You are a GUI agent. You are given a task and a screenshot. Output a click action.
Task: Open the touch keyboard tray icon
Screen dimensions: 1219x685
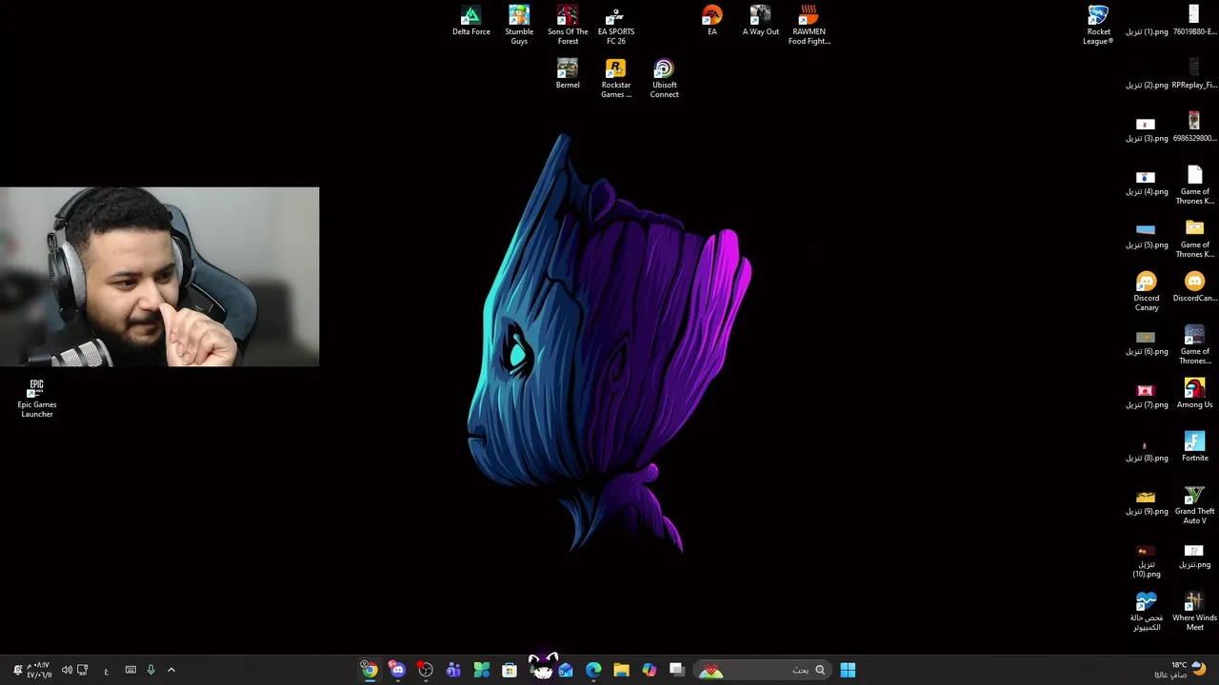coord(130,670)
